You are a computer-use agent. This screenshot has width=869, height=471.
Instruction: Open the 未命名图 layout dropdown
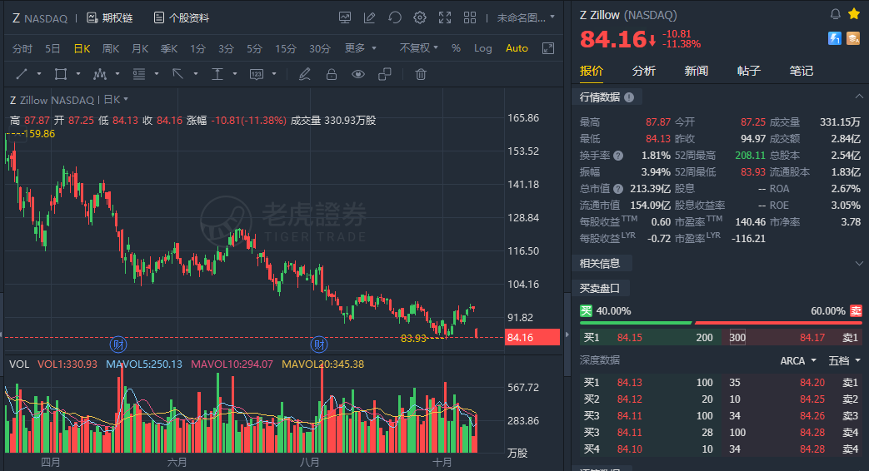pos(526,17)
